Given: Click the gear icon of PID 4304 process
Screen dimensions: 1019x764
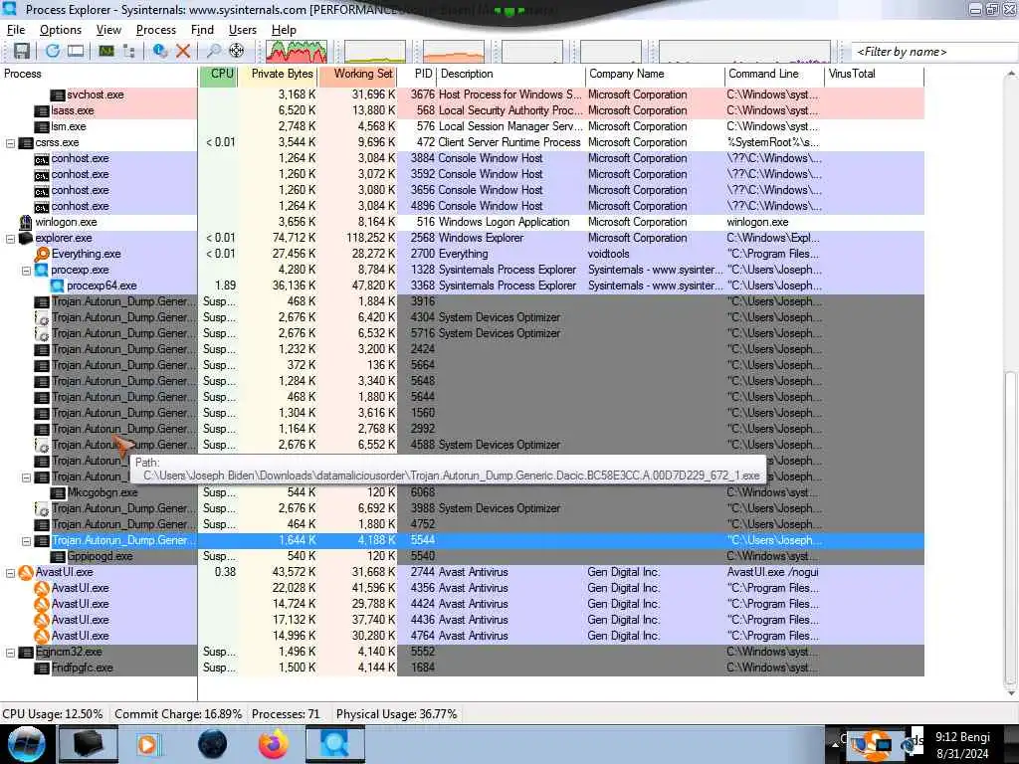Looking at the screenshot, I should (42, 317).
